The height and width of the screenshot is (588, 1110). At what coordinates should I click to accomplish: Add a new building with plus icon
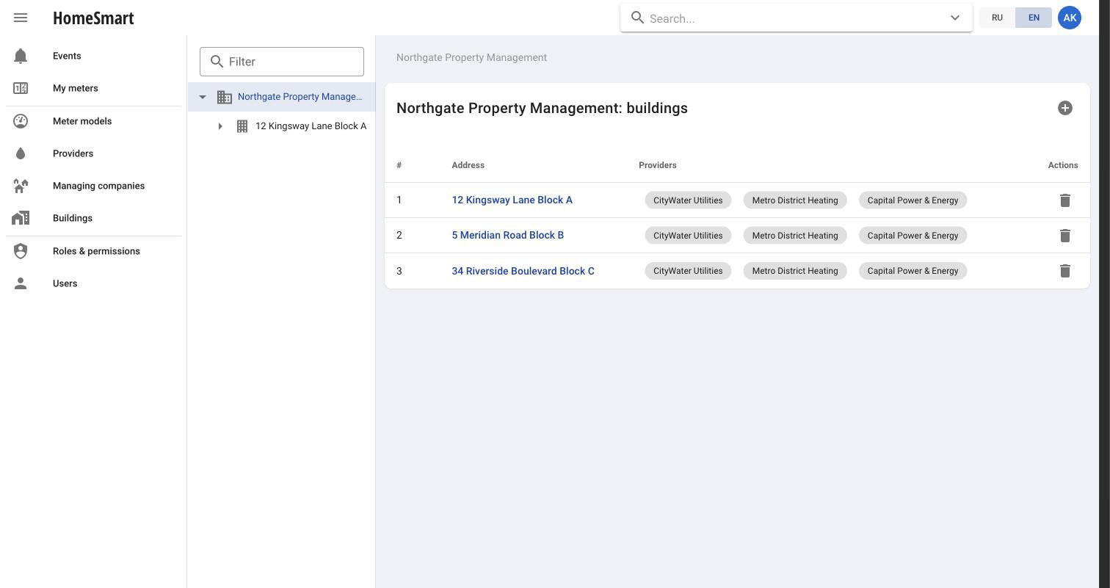click(x=1065, y=108)
